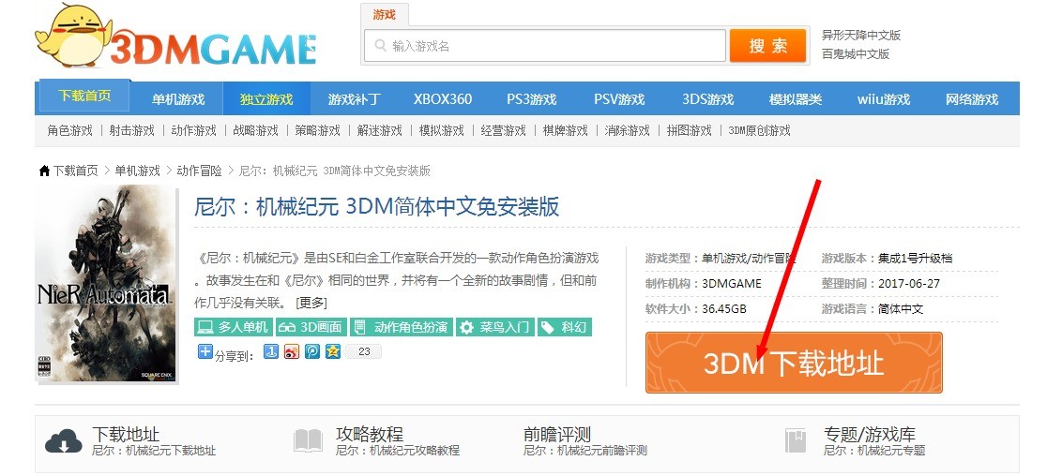Viewport: 1047px width, 476px height.
Task: Click the blue plus share icon
Action: 205,351
